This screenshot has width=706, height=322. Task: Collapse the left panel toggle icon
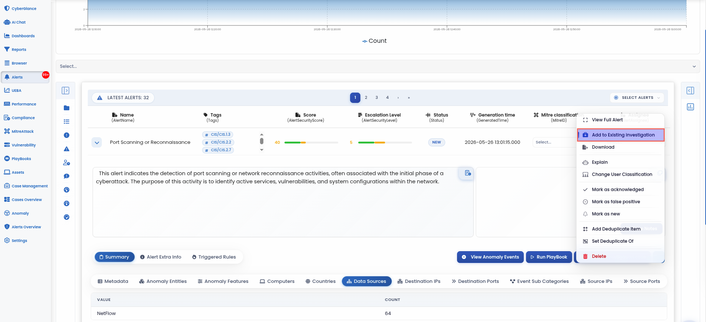(x=66, y=91)
